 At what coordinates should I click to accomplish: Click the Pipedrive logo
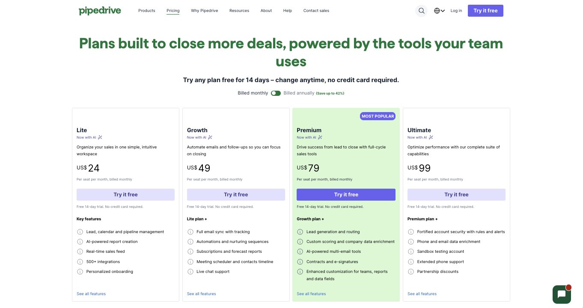click(100, 11)
